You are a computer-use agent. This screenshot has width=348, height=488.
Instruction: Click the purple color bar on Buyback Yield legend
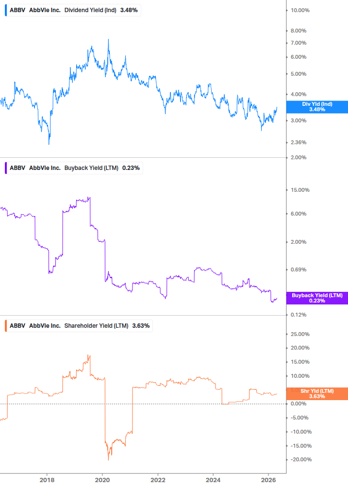pyautogui.click(x=6, y=168)
